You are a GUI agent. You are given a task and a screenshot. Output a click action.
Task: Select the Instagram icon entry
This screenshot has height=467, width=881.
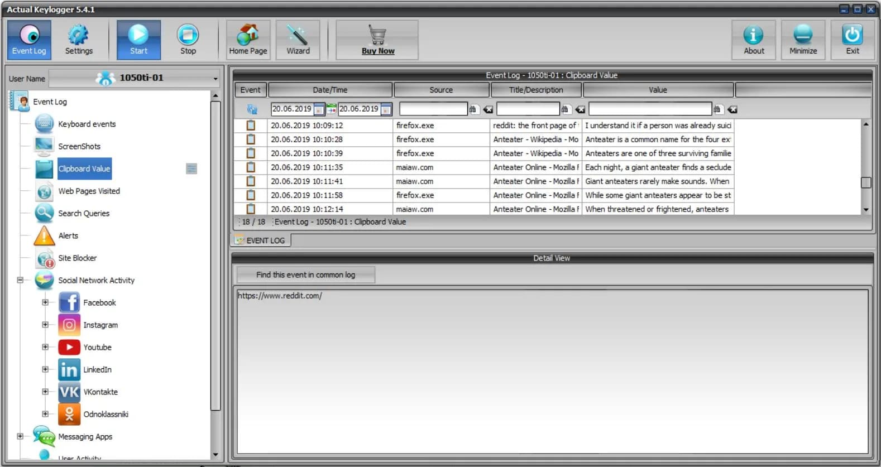pos(69,325)
